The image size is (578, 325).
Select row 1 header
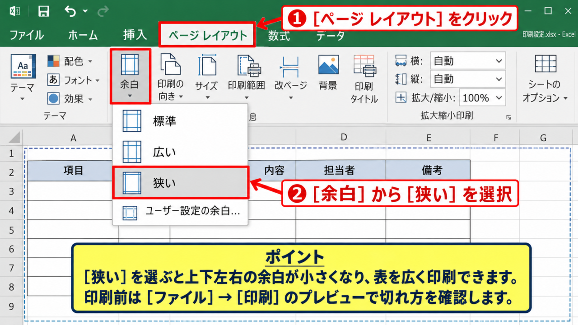[x=11, y=154]
